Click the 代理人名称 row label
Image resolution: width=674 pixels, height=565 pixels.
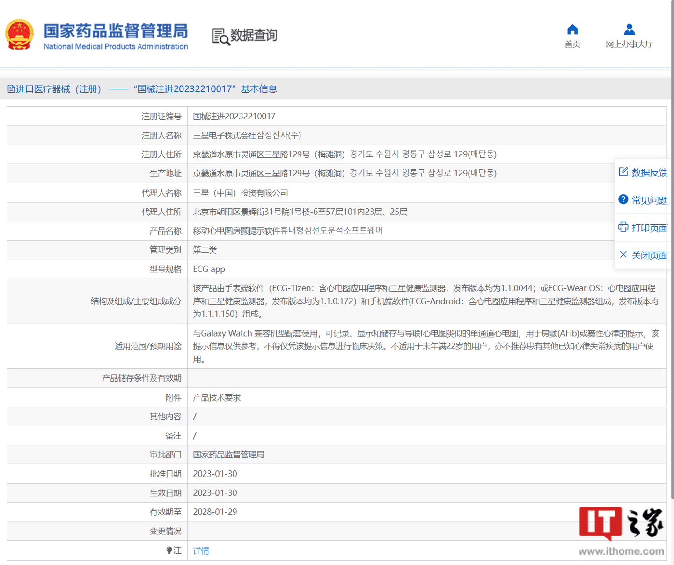(x=161, y=193)
